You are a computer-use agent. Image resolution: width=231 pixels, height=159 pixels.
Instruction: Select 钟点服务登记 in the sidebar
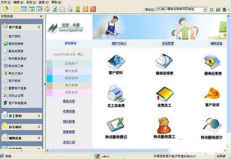tap(15, 59)
